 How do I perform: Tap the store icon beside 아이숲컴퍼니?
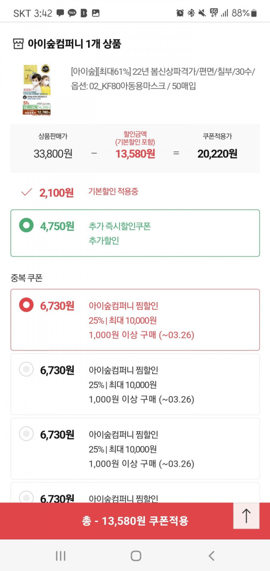18,44
